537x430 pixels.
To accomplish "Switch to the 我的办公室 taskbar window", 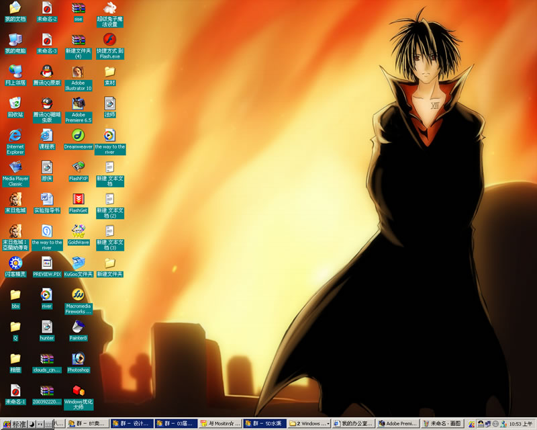I will (x=353, y=424).
